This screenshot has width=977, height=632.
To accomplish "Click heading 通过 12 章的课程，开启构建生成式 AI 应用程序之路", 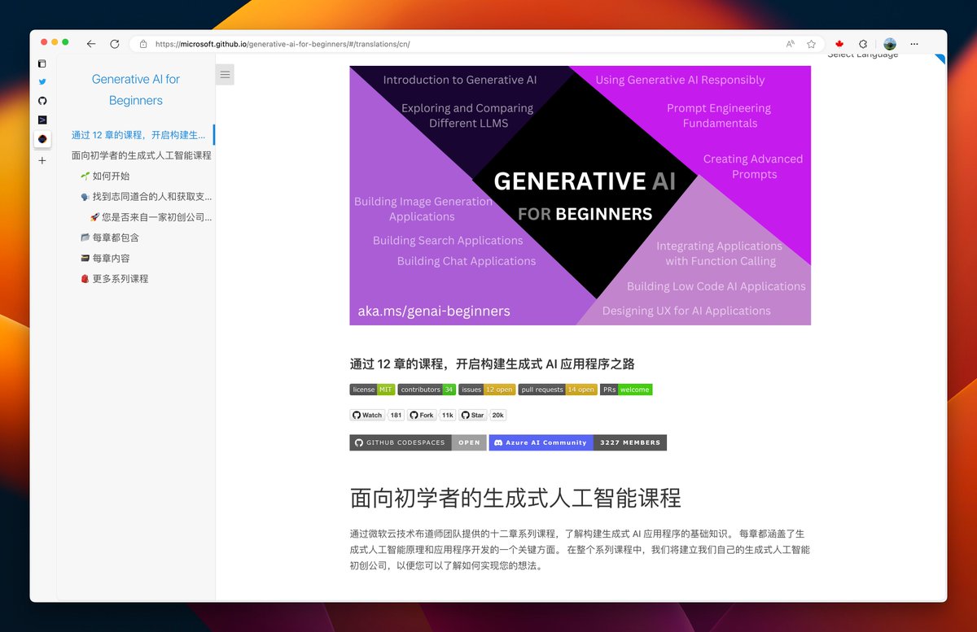I will [x=492, y=364].
